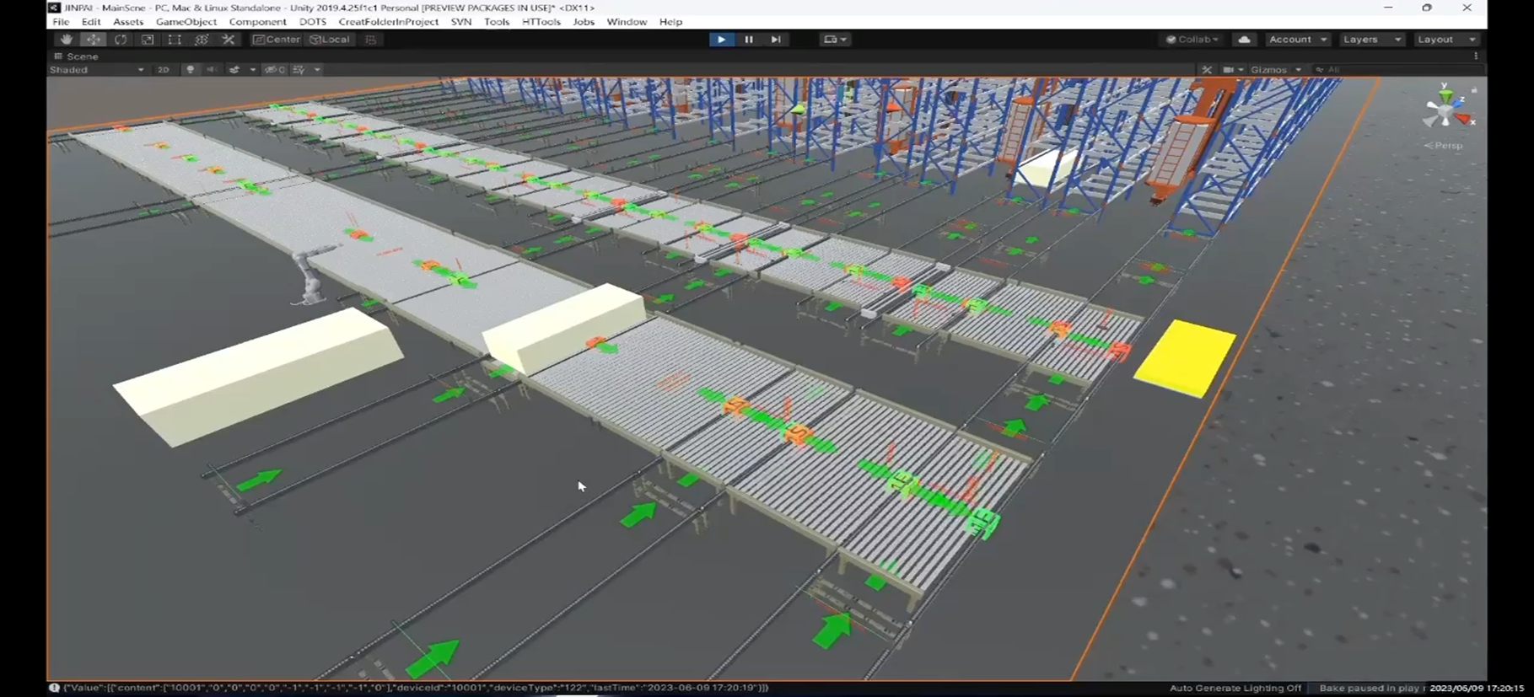The image size is (1534, 697).
Task: Toggle pivot mode Center button
Action: pos(277,40)
